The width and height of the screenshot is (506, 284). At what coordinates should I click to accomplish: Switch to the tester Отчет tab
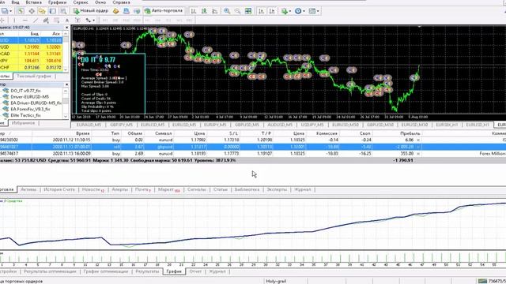click(195, 271)
